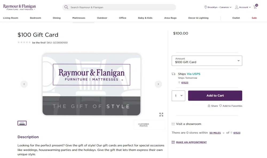The image size is (267, 158).
Task: Go to the Sale menu item
Action: (254, 18)
